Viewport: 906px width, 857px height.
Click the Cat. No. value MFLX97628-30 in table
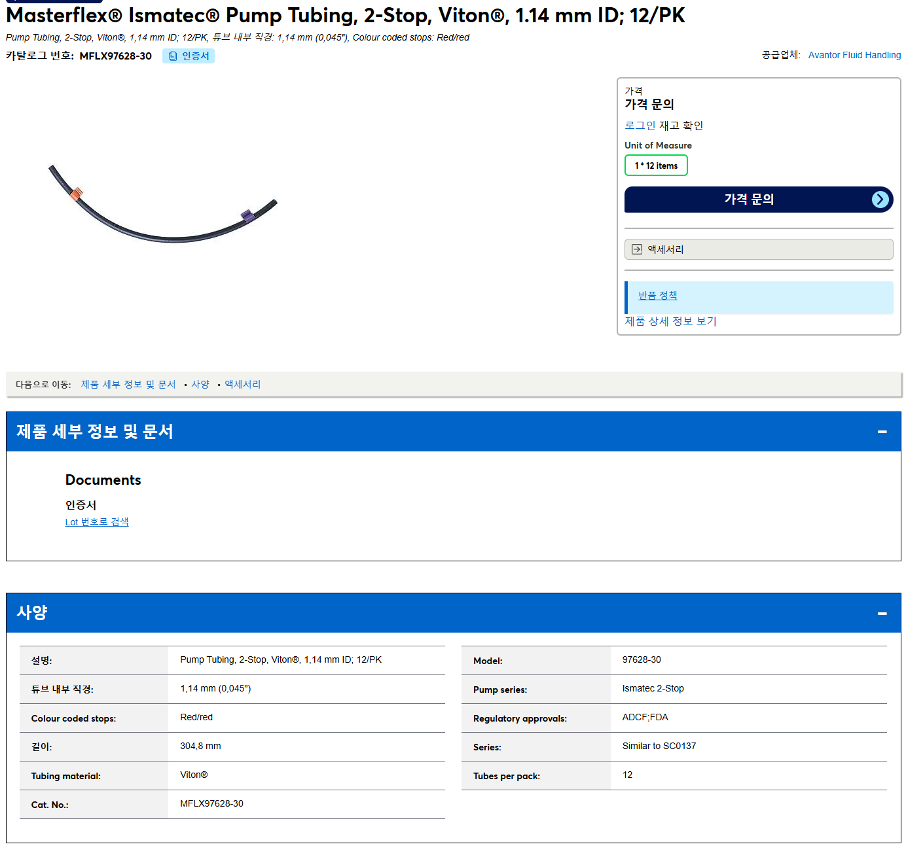[x=211, y=803]
